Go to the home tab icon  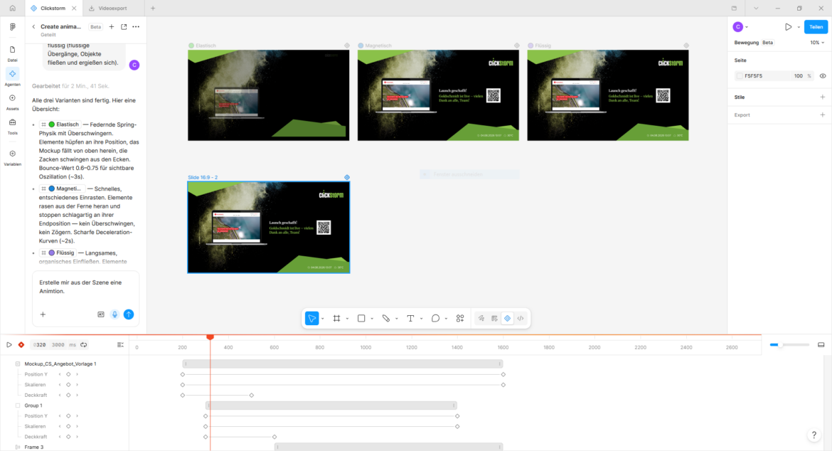click(12, 8)
